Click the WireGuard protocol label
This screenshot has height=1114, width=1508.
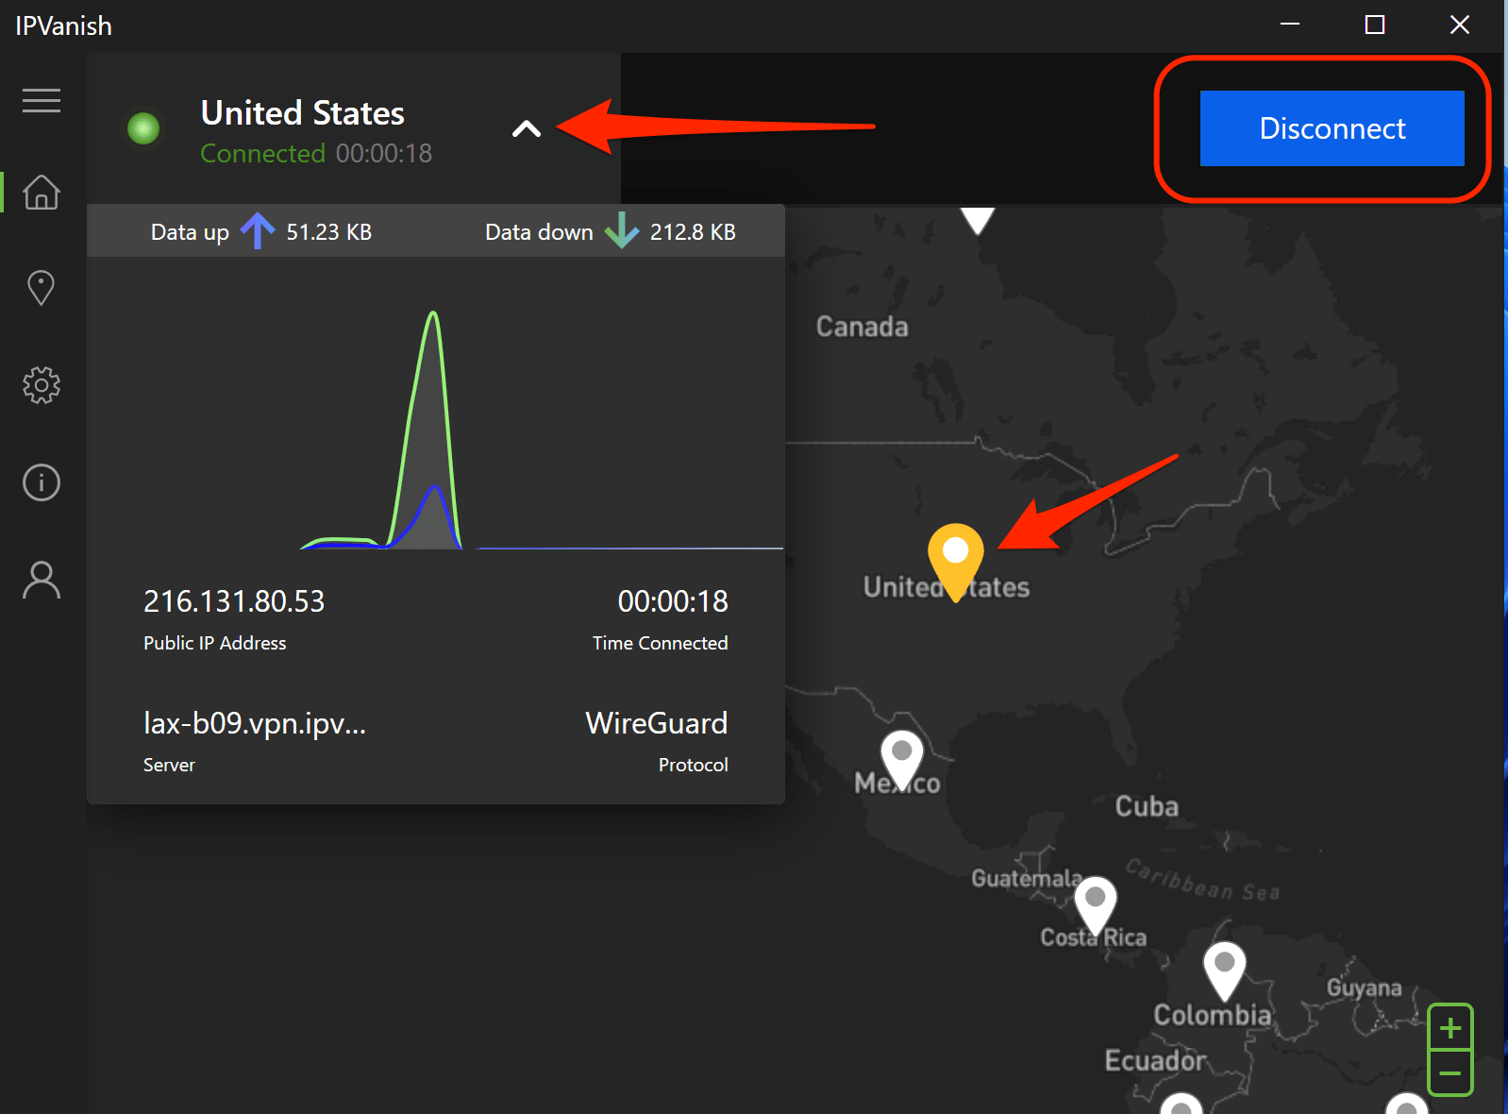(656, 723)
